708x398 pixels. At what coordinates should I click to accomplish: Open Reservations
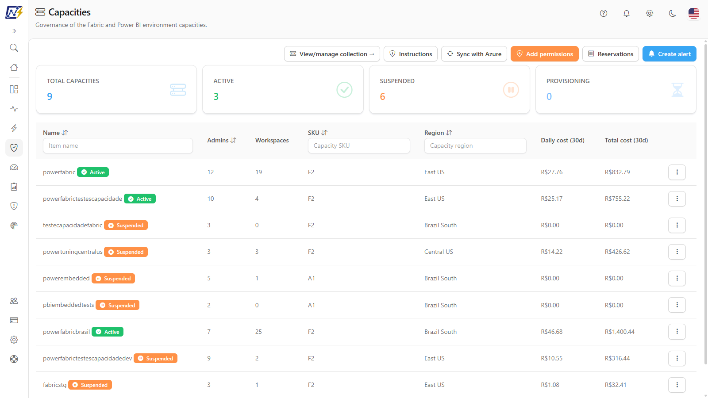(x=611, y=54)
